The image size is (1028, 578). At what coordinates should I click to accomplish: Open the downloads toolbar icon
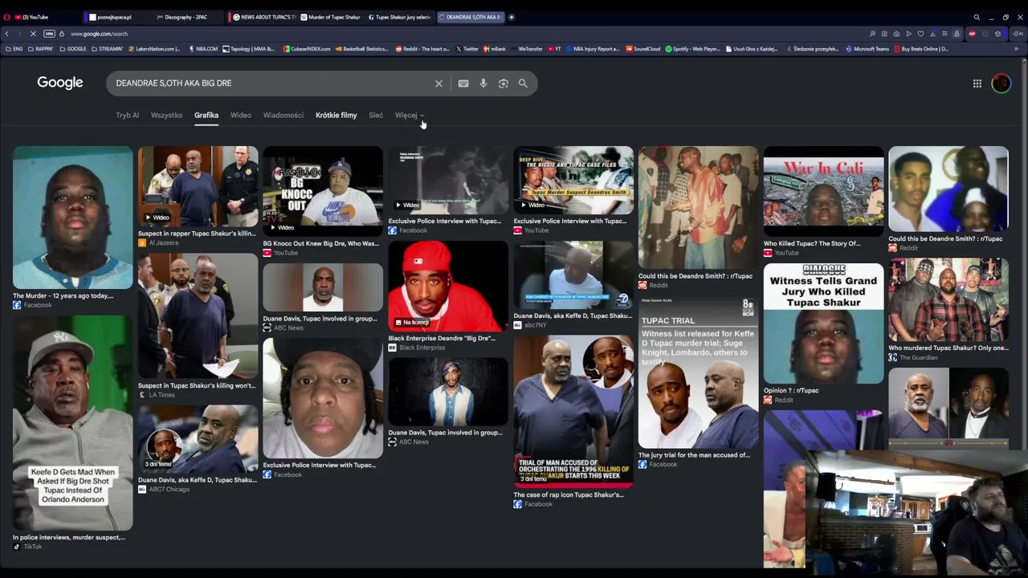[932, 34]
